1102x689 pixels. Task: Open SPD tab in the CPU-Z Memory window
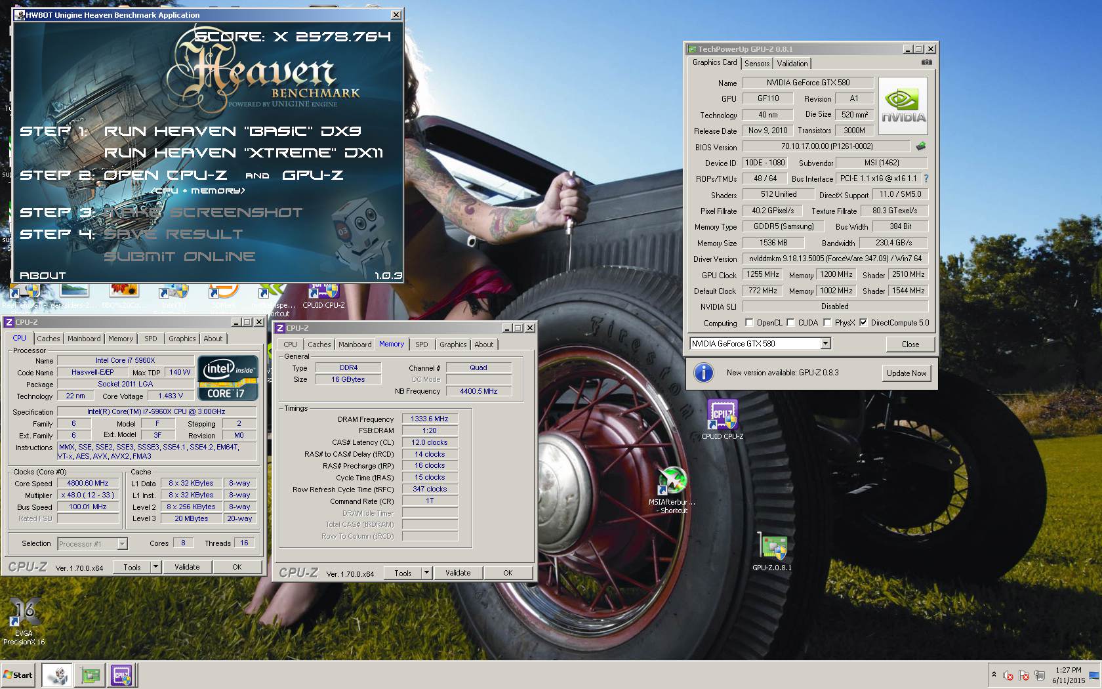coord(422,344)
